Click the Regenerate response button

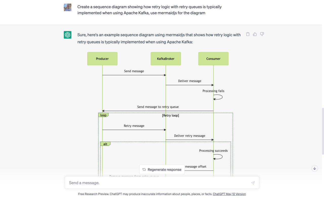162,169
